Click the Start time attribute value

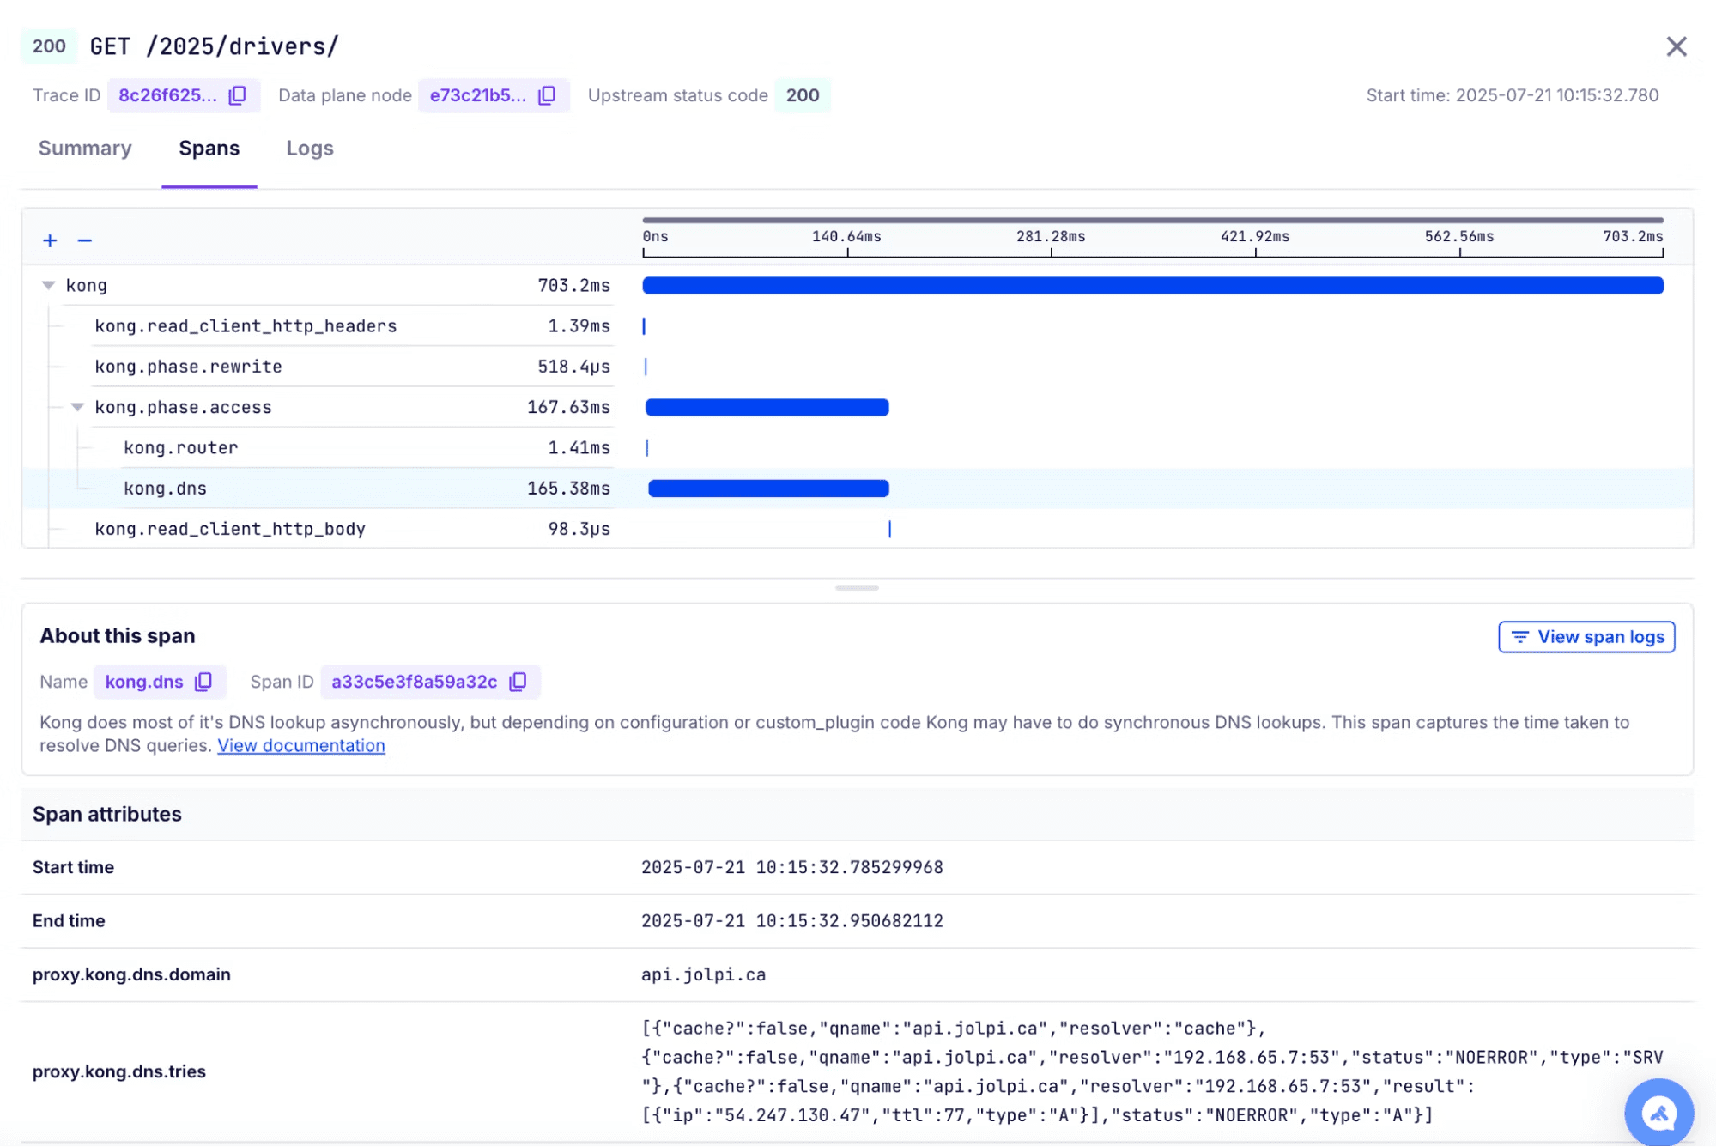[791, 867]
